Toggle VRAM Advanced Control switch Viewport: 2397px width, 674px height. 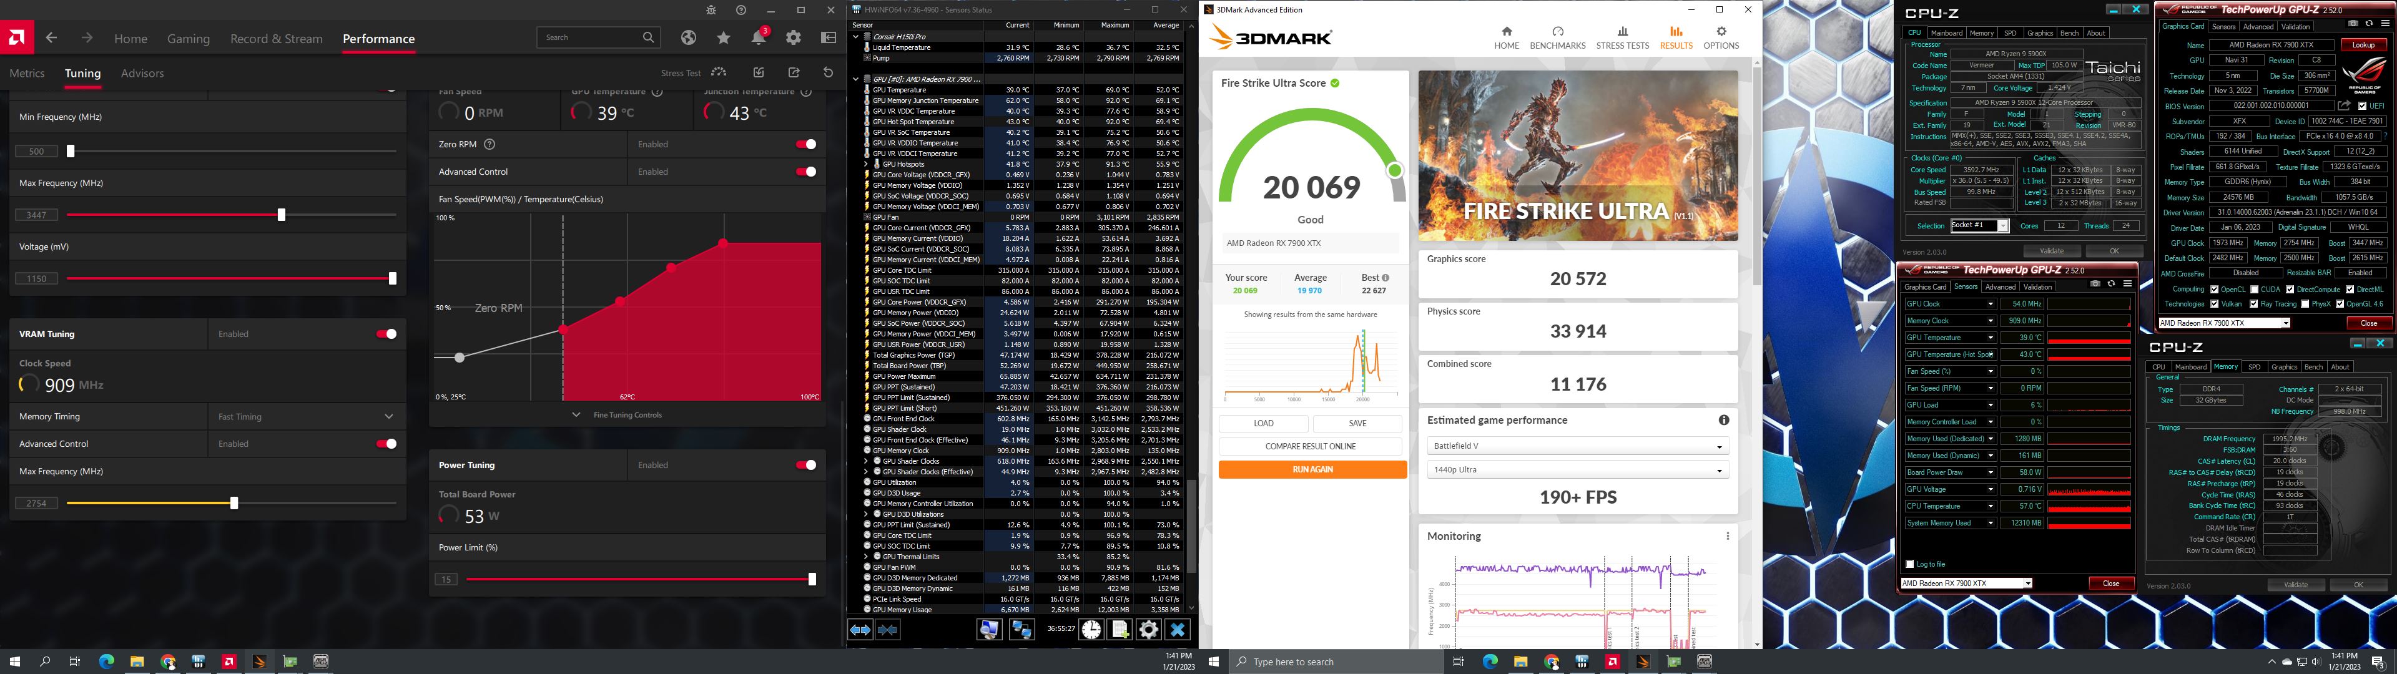click(386, 444)
